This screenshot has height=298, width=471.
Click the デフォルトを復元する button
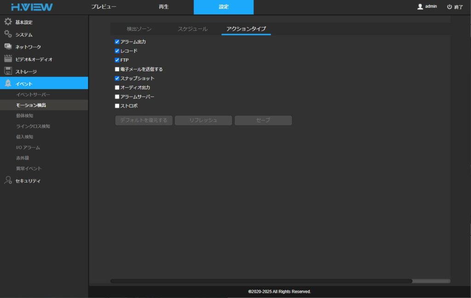coord(144,120)
